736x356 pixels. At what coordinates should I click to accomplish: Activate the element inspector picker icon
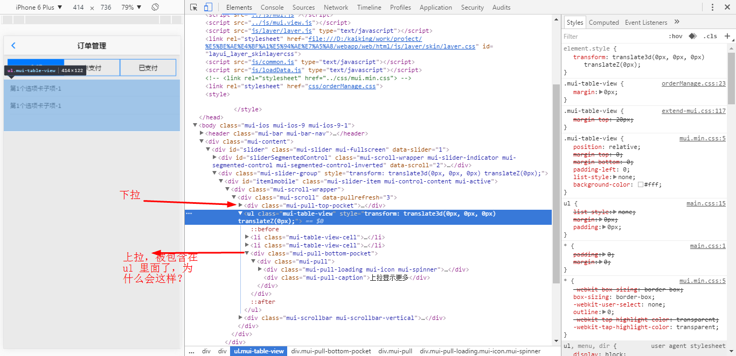(194, 8)
